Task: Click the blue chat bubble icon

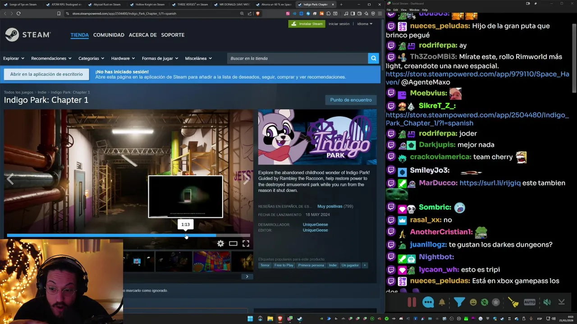Action: pyautogui.click(x=428, y=302)
